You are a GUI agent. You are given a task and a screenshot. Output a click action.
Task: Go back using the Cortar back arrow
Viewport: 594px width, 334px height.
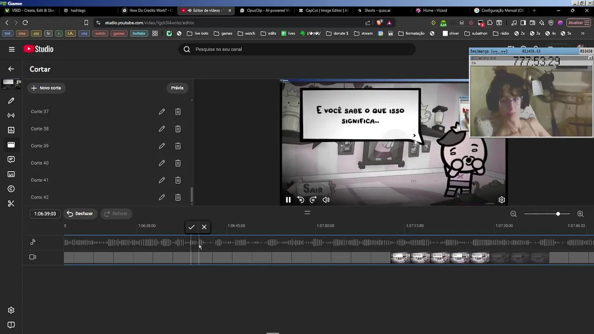coord(11,69)
